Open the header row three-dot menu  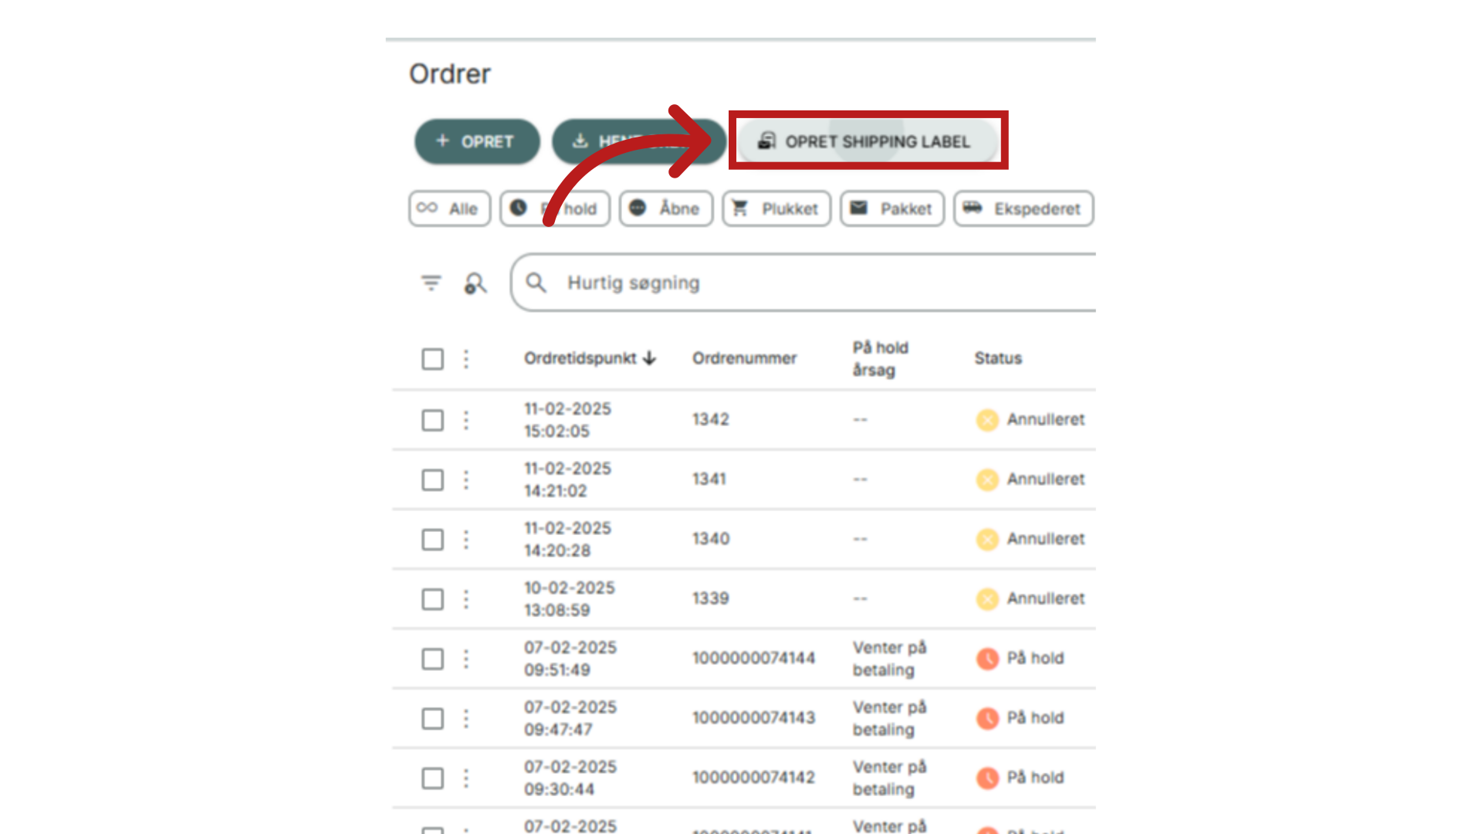click(466, 359)
